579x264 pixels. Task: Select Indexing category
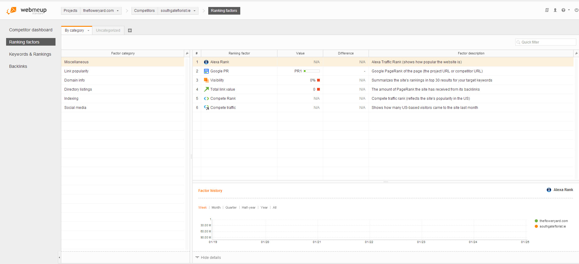[123, 99]
